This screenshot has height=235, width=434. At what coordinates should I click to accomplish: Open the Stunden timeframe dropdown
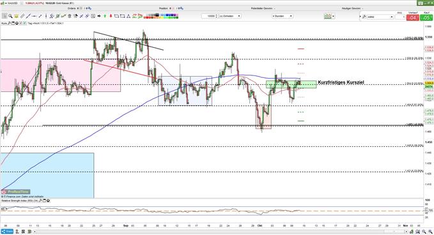click(283, 16)
